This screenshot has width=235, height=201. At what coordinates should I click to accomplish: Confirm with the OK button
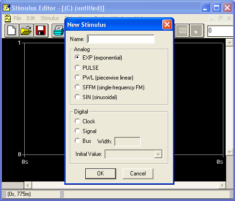pos(101,174)
